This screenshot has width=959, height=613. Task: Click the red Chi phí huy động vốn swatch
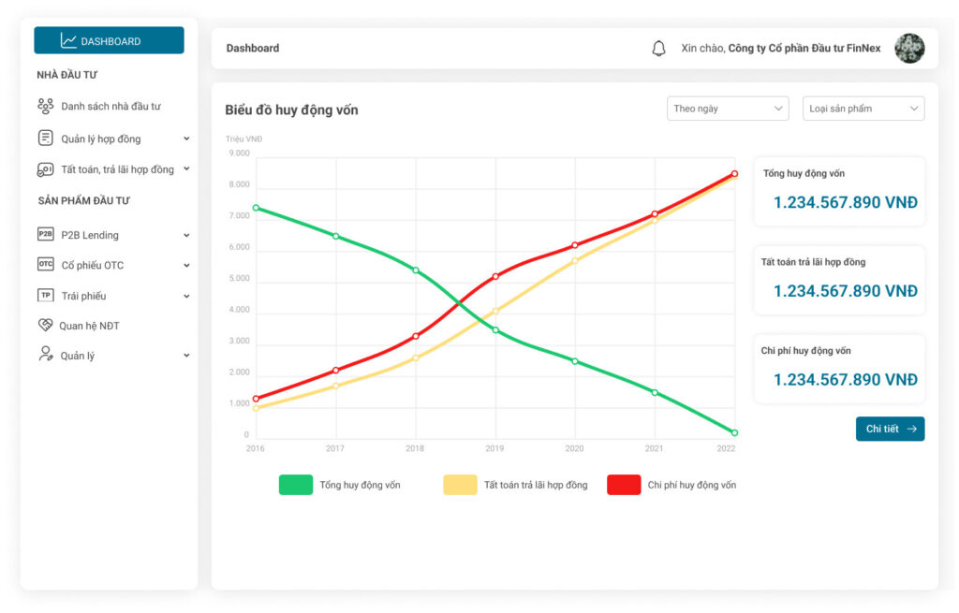click(624, 485)
